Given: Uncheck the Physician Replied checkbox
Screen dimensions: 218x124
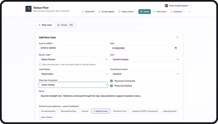Looking at the screenshot, I should coord(111,86).
